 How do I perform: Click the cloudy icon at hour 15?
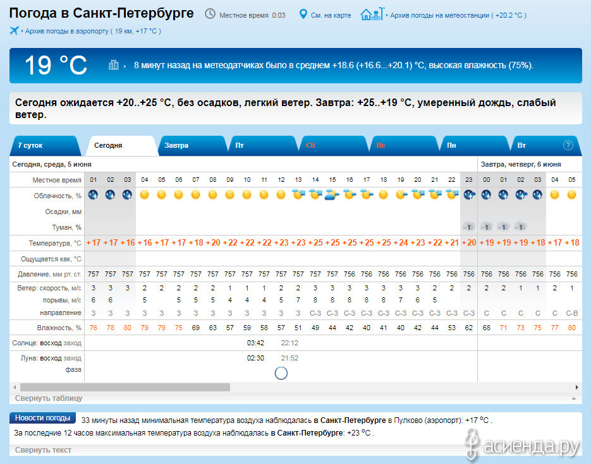[x=332, y=195]
